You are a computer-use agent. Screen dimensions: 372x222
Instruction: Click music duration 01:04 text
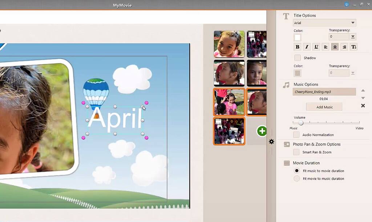(323, 99)
